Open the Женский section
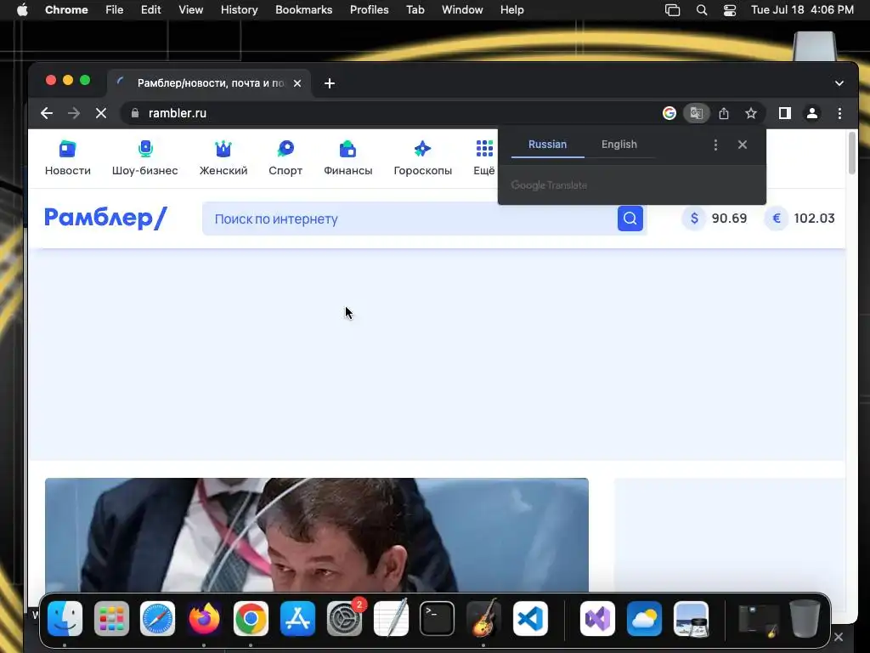This screenshot has height=653, width=870. point(223,158)
